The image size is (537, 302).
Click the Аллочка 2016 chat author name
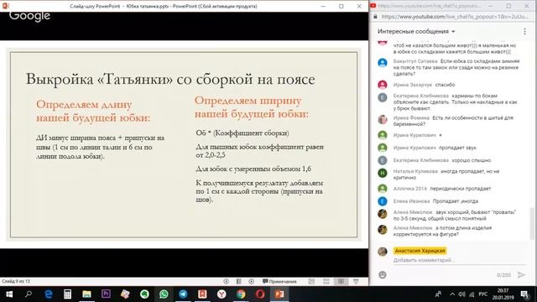410,189
